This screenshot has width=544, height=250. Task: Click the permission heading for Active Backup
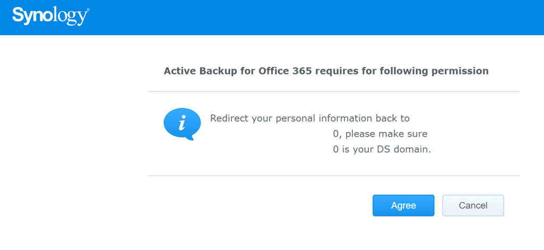[325, 71]
